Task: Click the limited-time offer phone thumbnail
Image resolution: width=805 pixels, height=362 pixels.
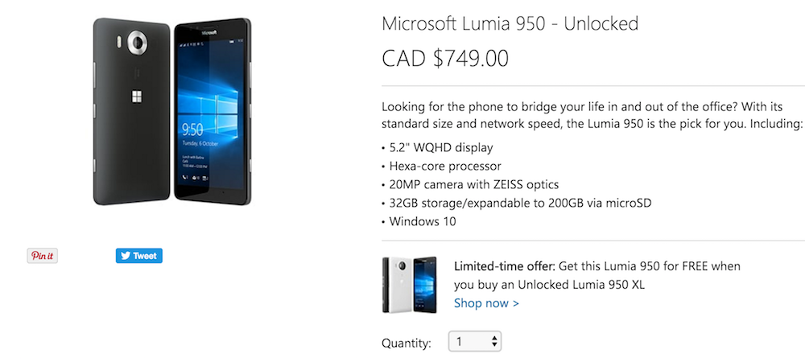Action: point(409,285)
